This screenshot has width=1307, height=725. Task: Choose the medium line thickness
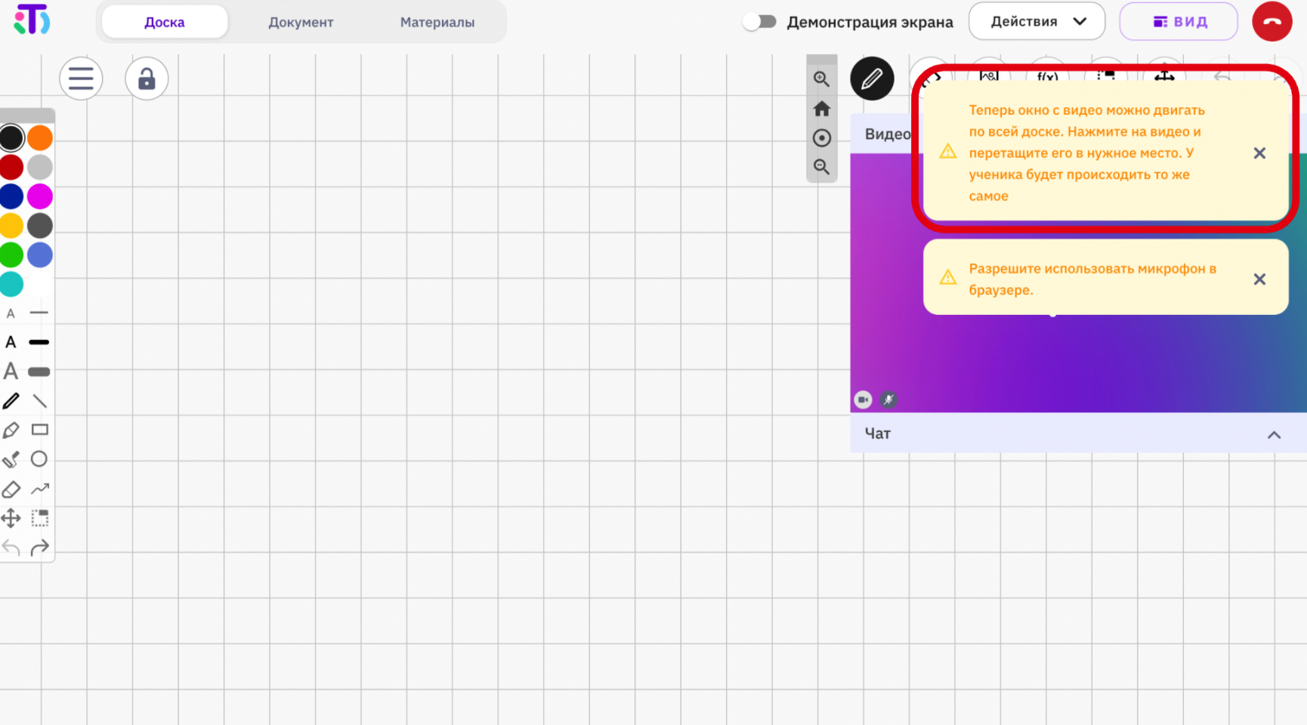pyautogui.click(x=39, y=342)
